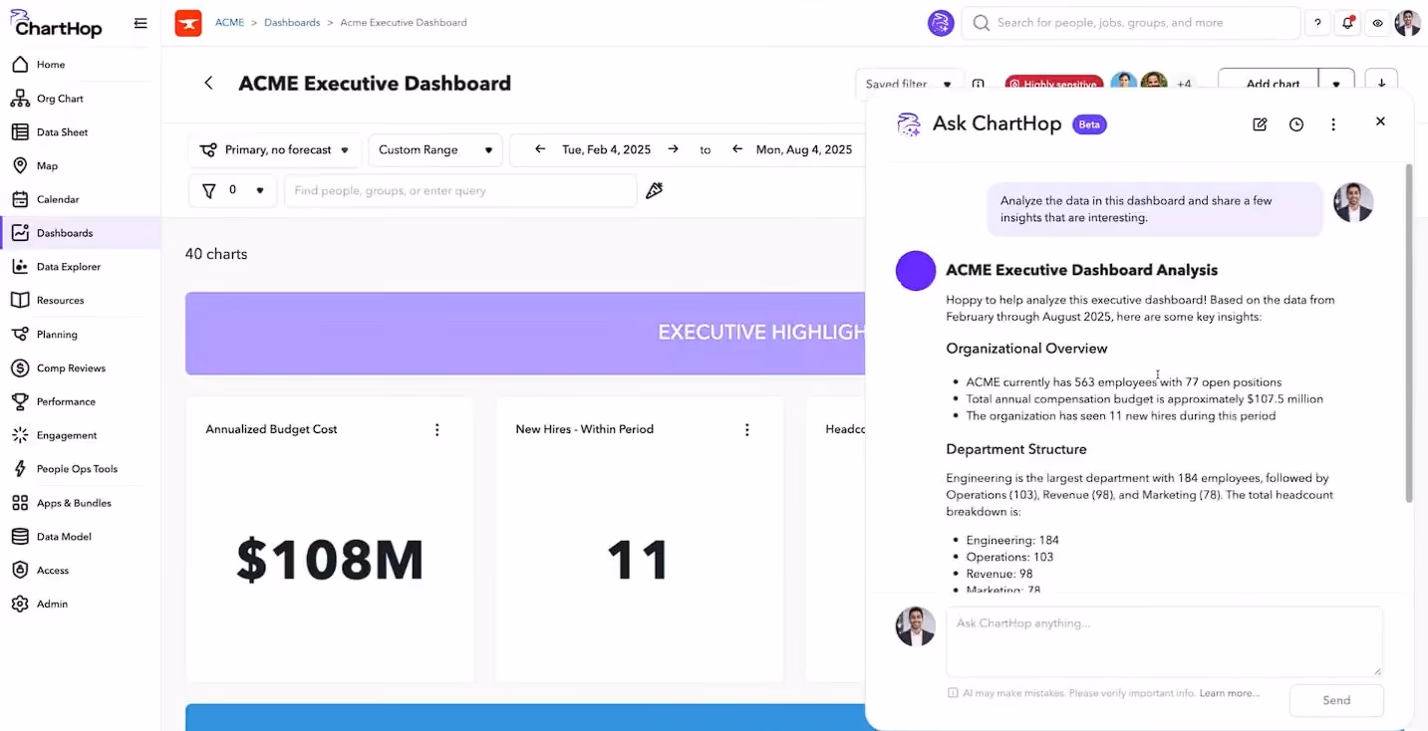Image resolution: width=1428 pixels, height=731 pixels.
Task: Click the Data Model database icon
Action: click(20, 537)
